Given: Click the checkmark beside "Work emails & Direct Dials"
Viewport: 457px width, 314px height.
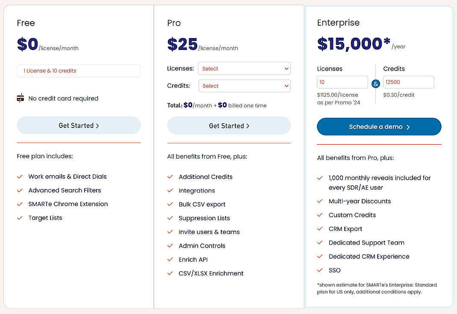Looking at the screenshot, I should [20, 176].
